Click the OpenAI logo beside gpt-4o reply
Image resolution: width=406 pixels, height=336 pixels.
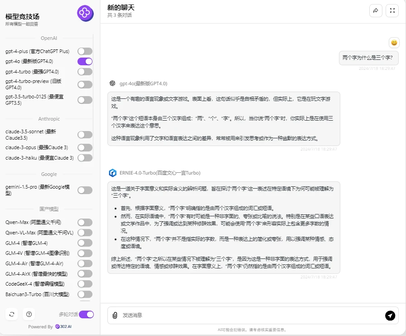coord(112,83)
